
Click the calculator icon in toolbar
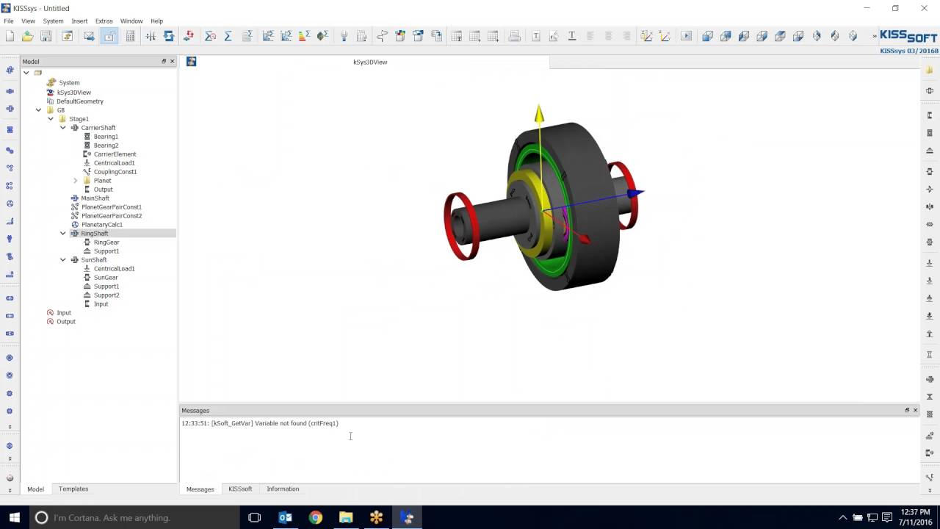coord(130,36)
